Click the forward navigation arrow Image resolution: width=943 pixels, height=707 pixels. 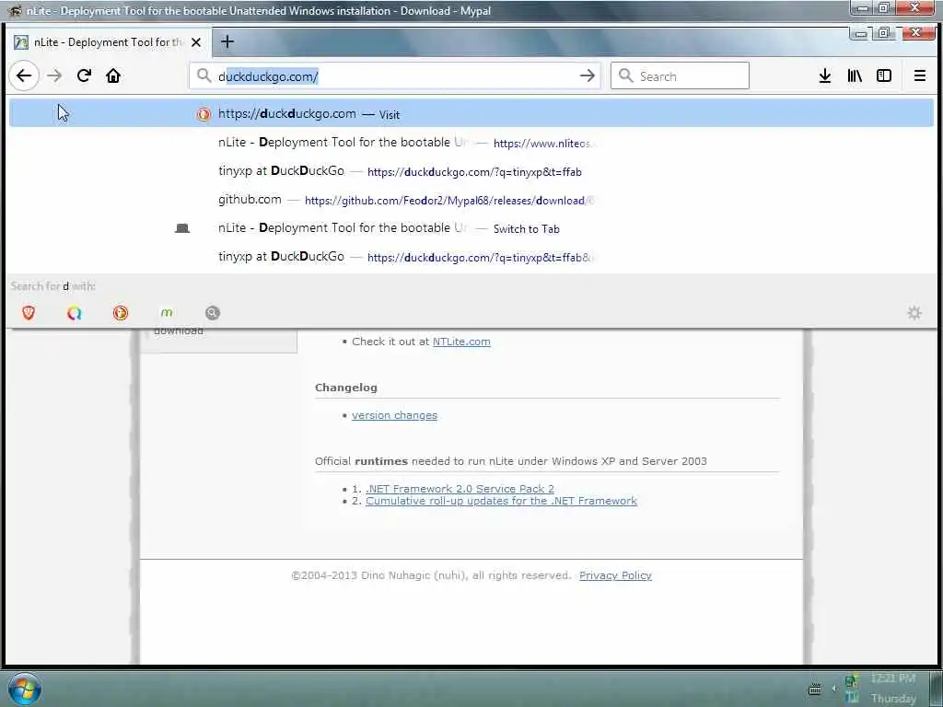[54, 75]
